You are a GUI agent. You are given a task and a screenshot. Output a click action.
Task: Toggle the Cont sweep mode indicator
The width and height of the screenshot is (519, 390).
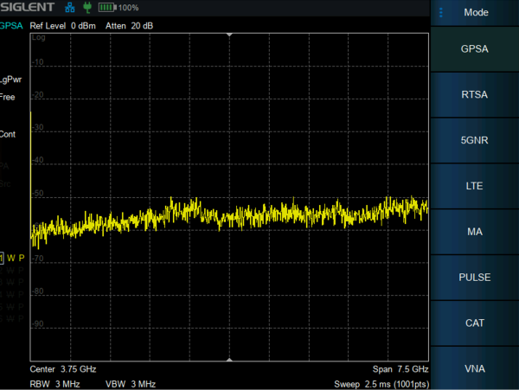click(8, 134)
